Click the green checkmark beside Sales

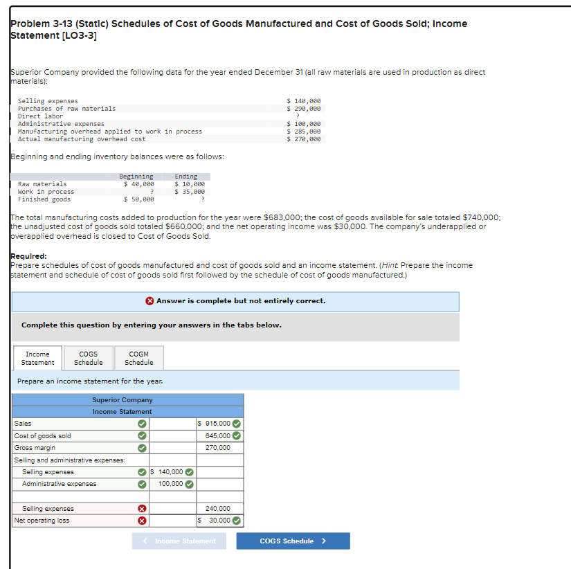[142, 424]
